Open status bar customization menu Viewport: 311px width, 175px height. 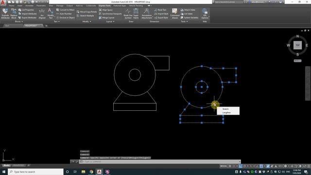309,166
